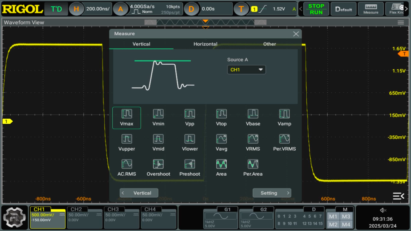The height and width of the screenshot is (231, 411).
Task: Open the digital channels D panel
Action: click(300, 217)
